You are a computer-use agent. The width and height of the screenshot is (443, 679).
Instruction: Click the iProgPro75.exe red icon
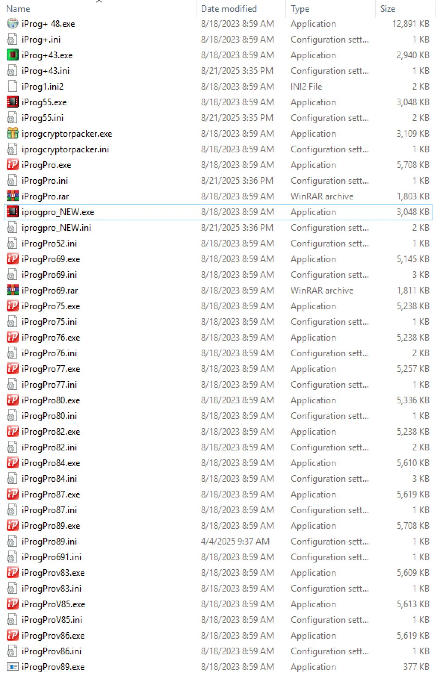click(12, 306)
